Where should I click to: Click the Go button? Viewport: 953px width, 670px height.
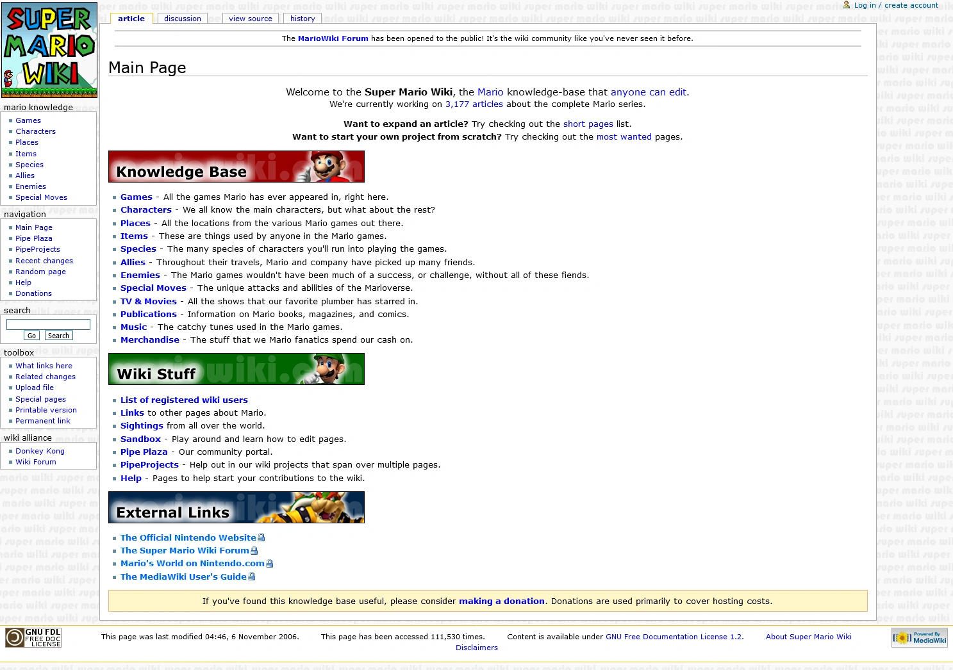click(x=31, y=336)
